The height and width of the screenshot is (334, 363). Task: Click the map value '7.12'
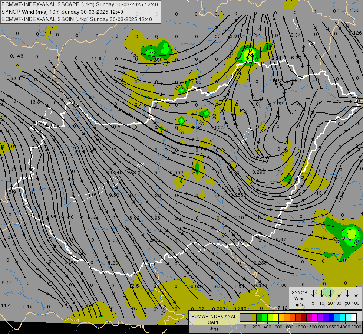pos(283,308)
